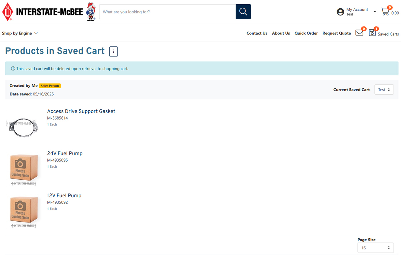Click part number M-4935095
The width and height of the screenshot is (401, 258).
tap(57, 160)
